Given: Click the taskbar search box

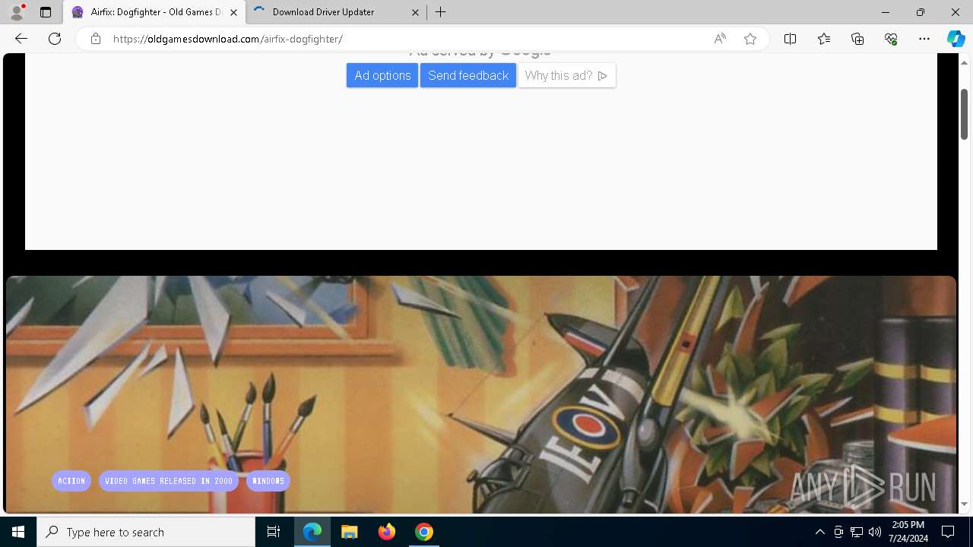Looking at the screenshot, I should click(146, 532).
